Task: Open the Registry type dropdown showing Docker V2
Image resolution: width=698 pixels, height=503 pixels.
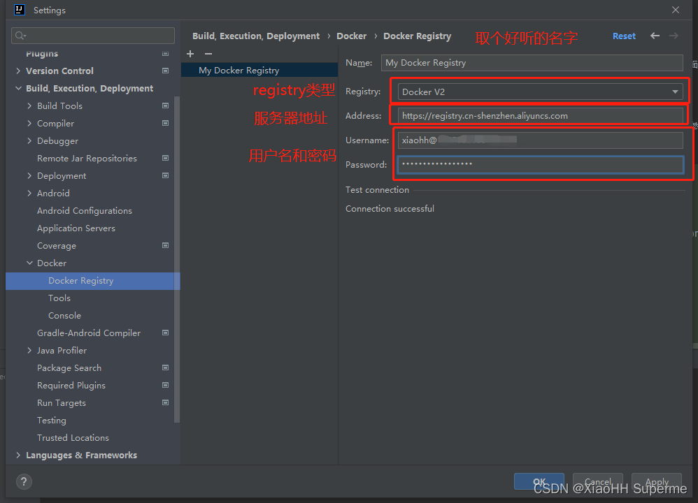Action: click(675, 92)
